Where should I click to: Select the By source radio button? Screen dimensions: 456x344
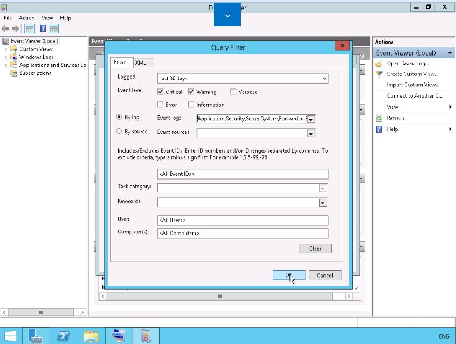pyautogui.click(x=119, y=131)
